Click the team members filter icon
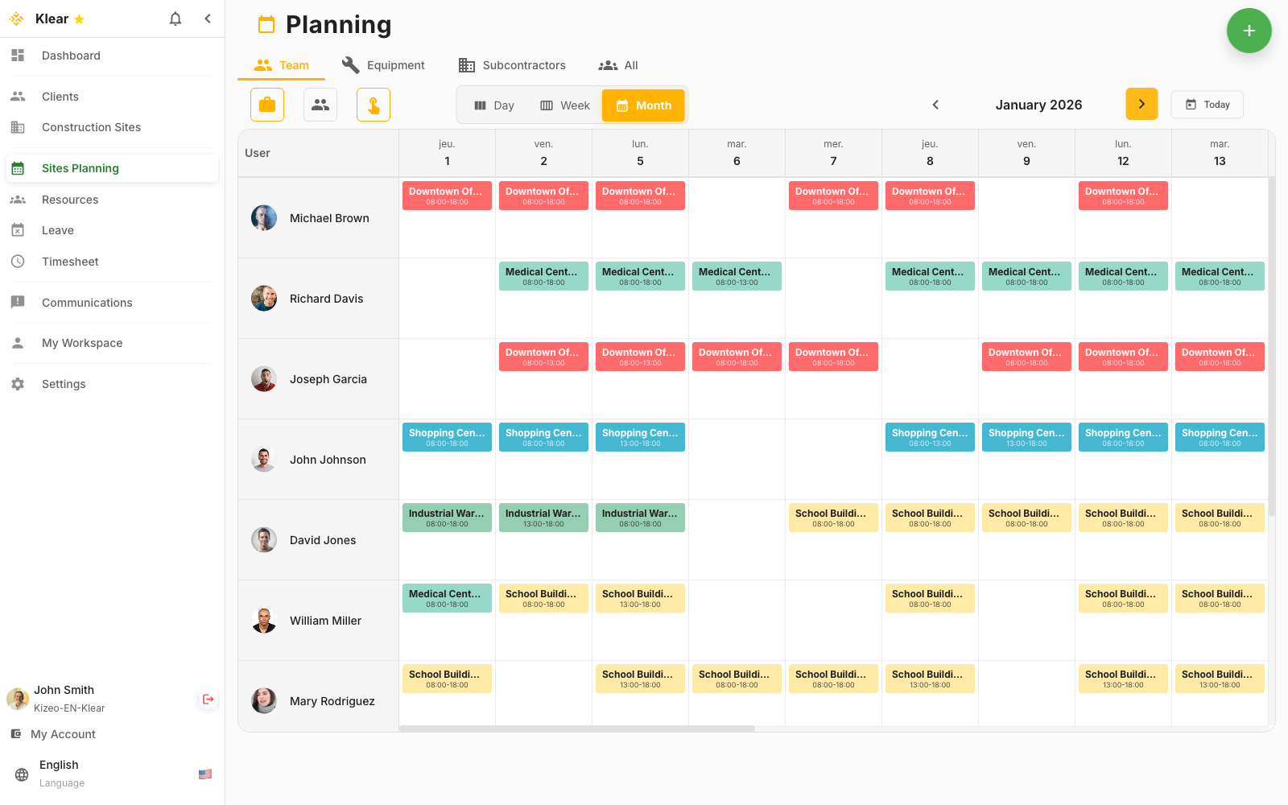Viewport: 1288px width, 805px height. pos(320,105)
